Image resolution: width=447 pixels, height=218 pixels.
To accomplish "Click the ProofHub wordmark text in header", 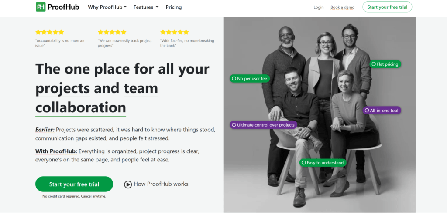I will coord(63,7).
